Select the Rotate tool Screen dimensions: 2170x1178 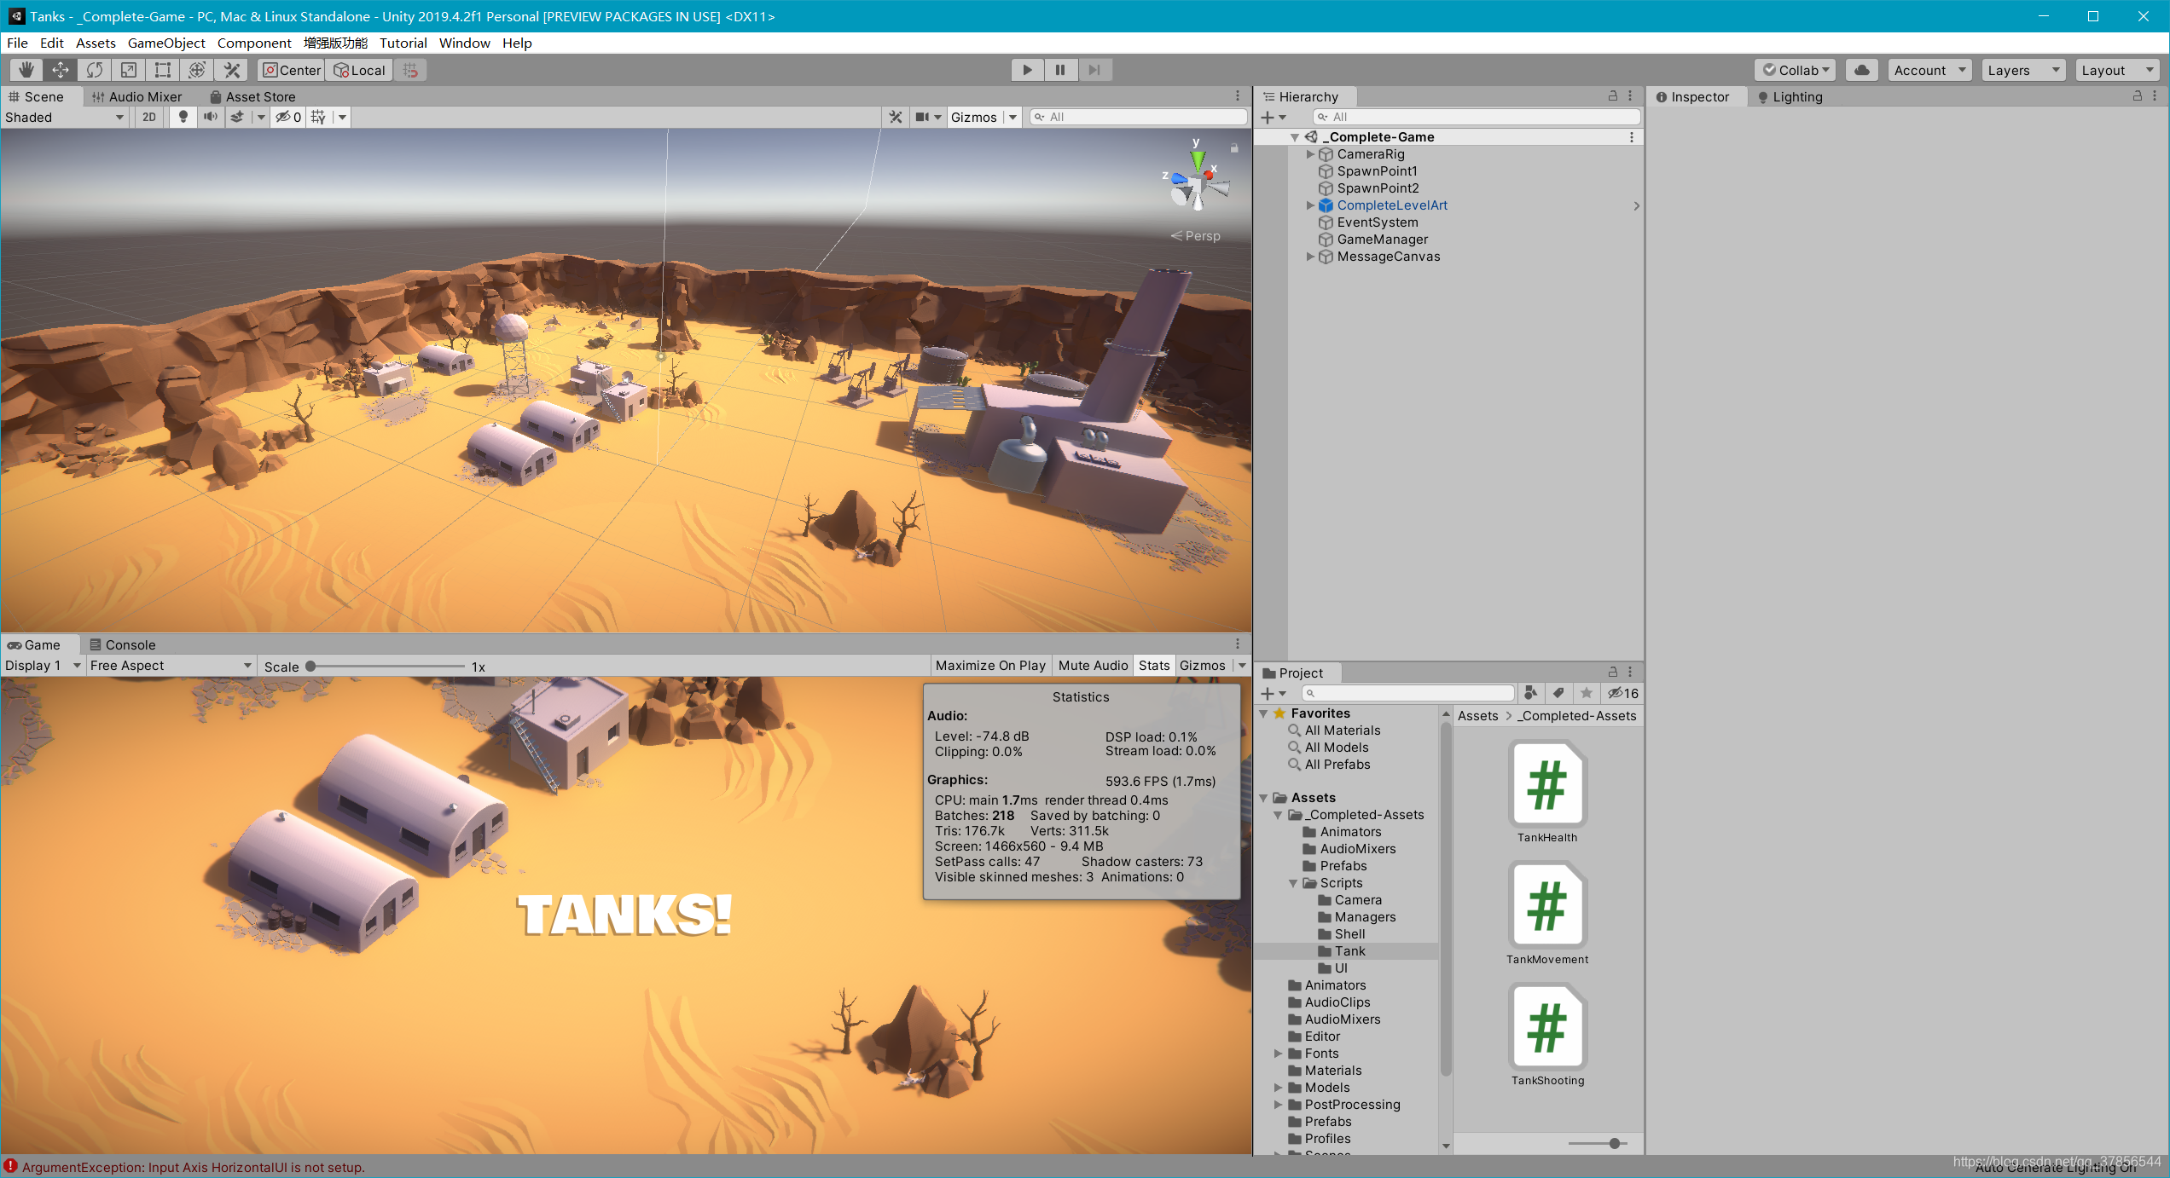click(95, 70)
